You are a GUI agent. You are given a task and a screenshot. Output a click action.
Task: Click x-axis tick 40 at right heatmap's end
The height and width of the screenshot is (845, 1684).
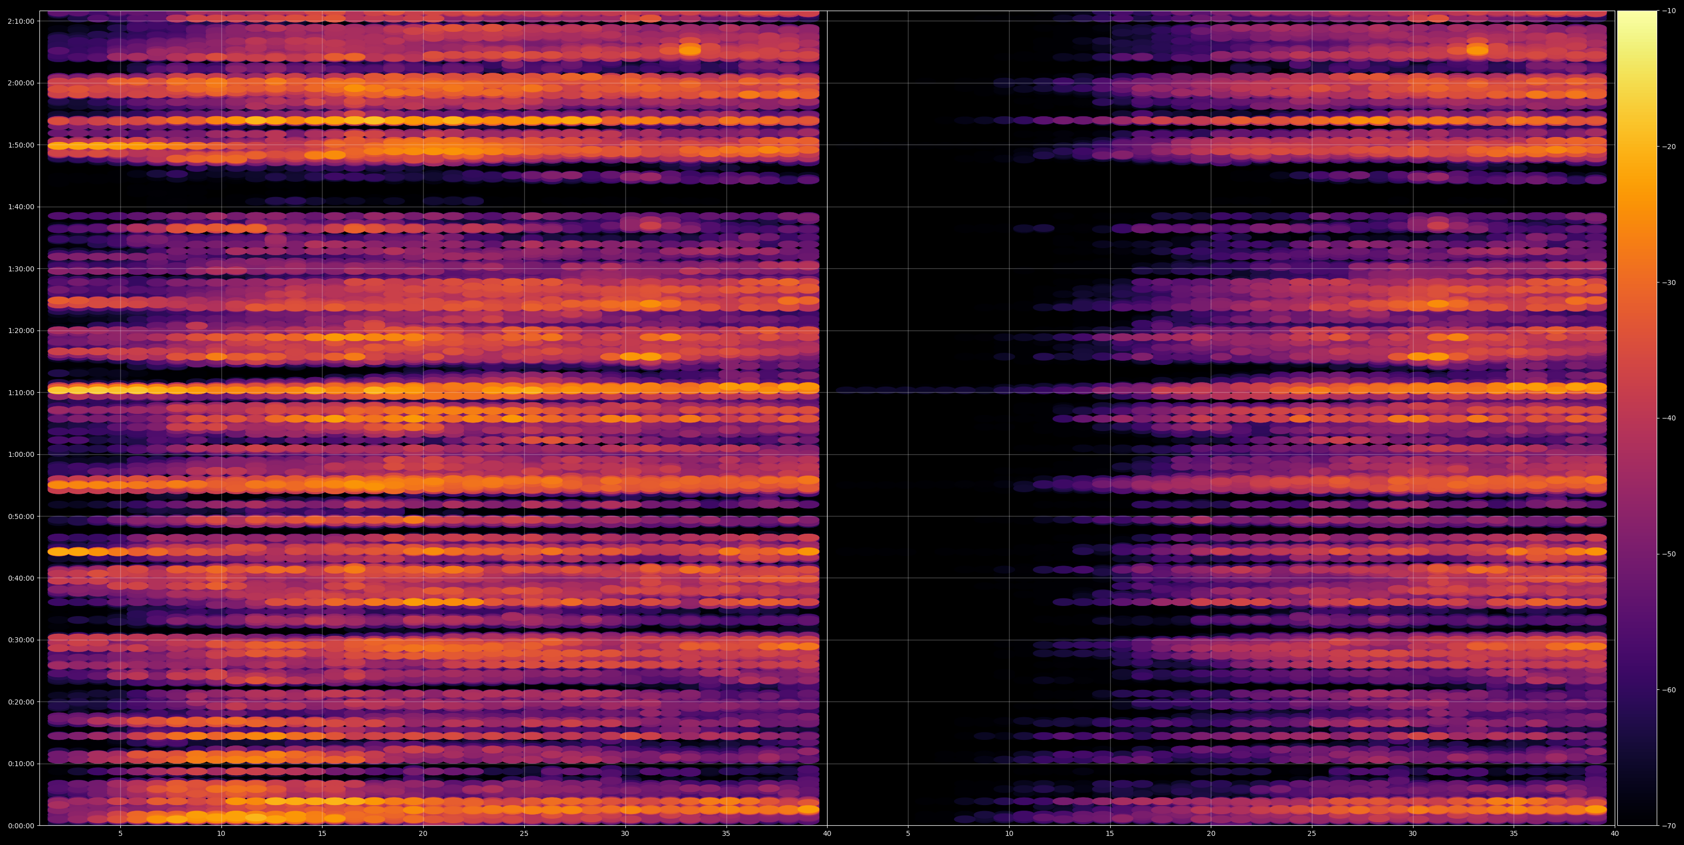click(1615, 834)
